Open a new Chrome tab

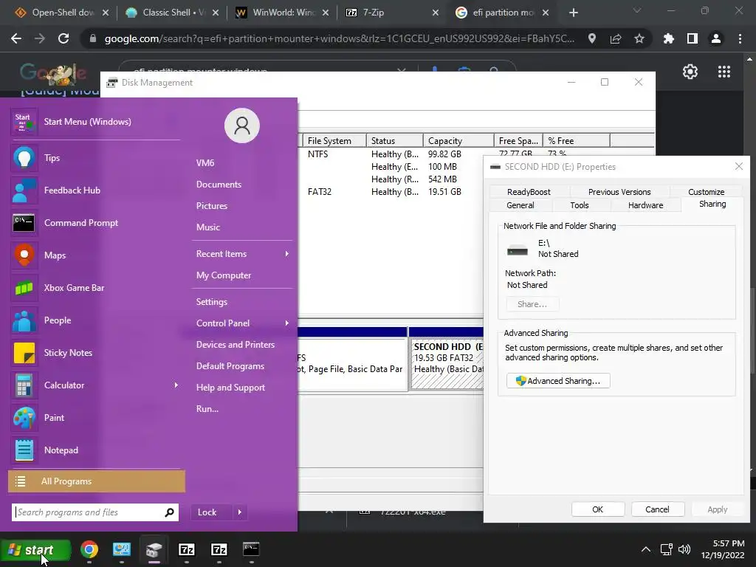pyautogui.click(x=573, y=13)
